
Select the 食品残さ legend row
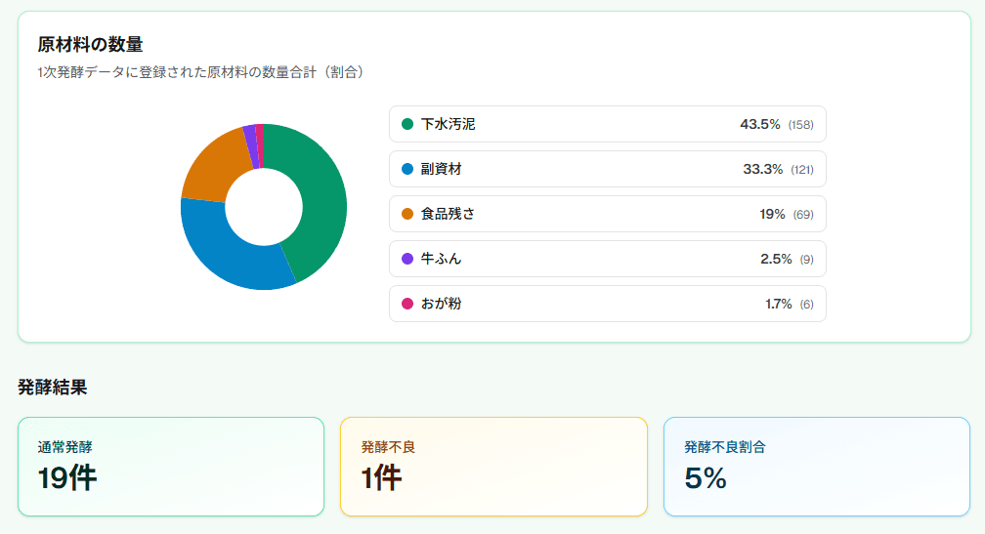pos(608,214)
